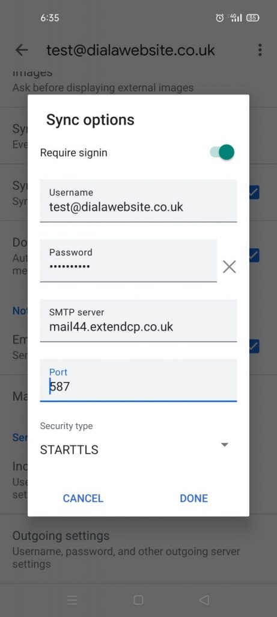The width and height of the screenshot is (277, 617).
Task: Tap the alarm clock status icon
Action: 220,17
